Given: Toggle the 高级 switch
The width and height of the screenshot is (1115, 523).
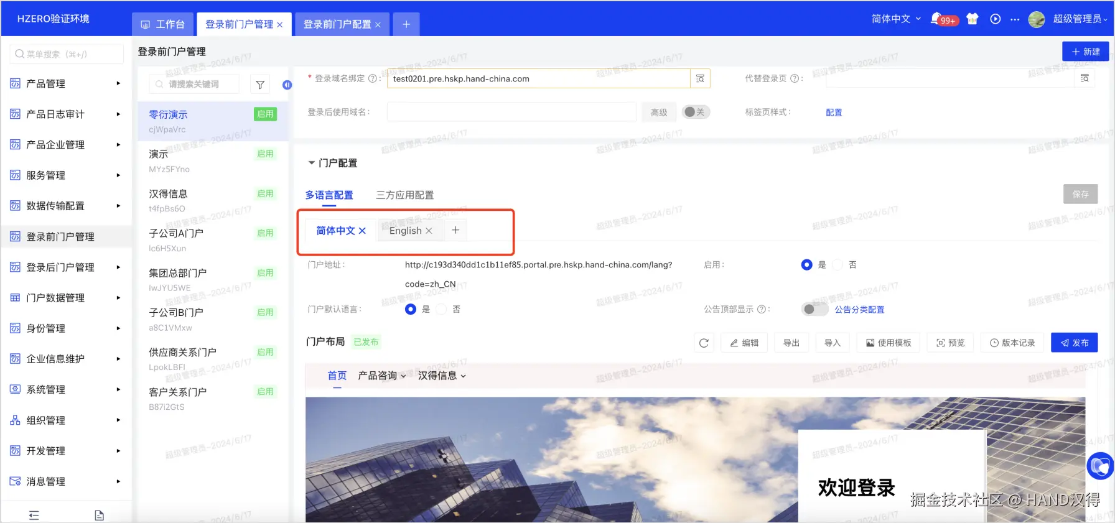Looking at the screenshot, I should point(696,112).
